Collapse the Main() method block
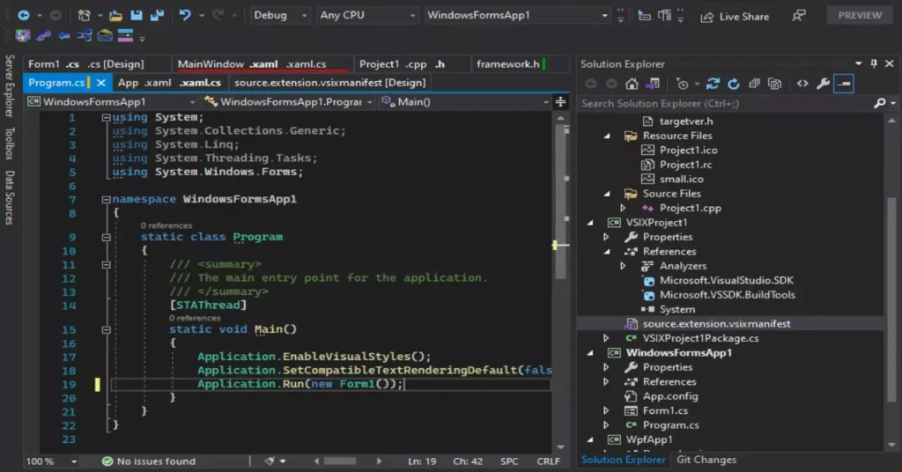The image size is (902, 472). click(x=106, y=330)
